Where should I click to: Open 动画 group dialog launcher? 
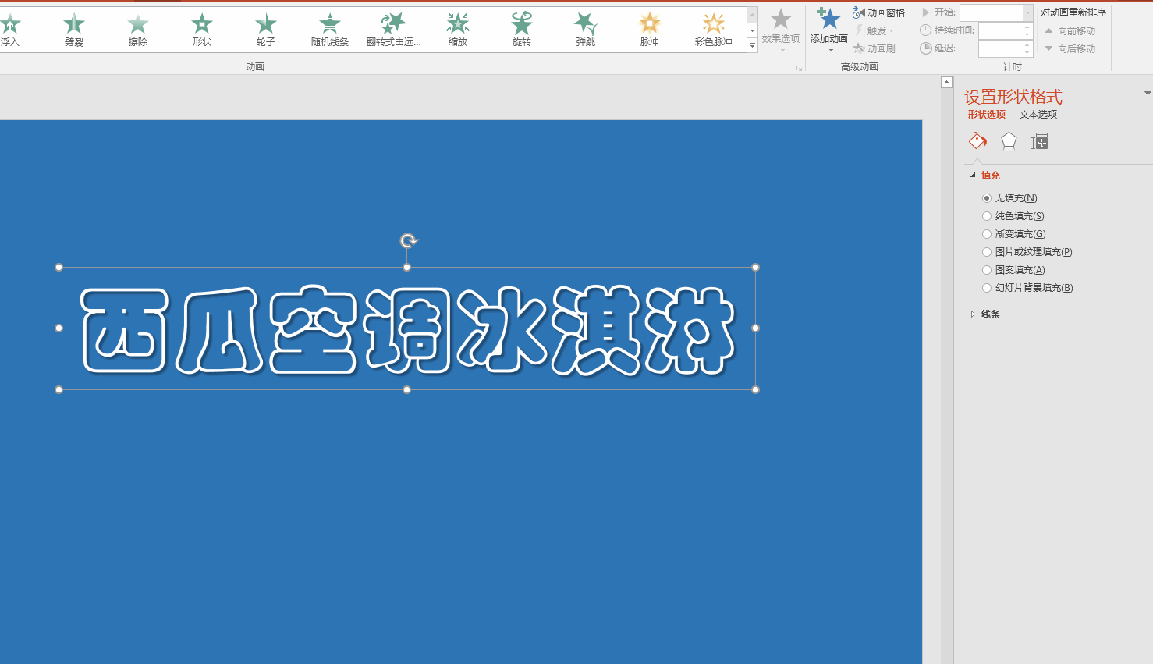799,68
